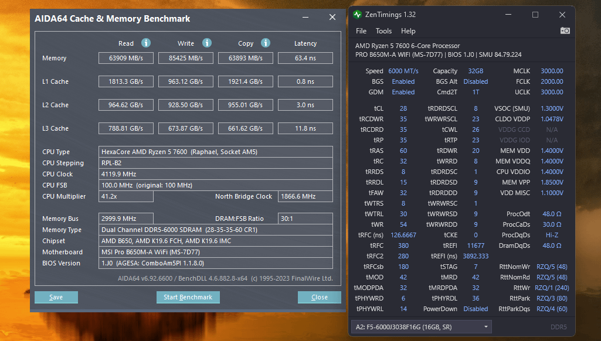
Task: Take a screenshot with ZenTimings camera icon
Action: coord(565,30)
